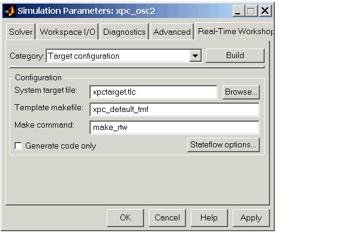Focus the Template makefile field
Viewport: 348px width, 233px height.
click(x=175, y=110)
